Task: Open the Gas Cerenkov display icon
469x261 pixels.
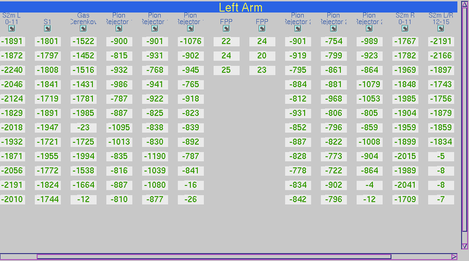Action: [83, 29]
